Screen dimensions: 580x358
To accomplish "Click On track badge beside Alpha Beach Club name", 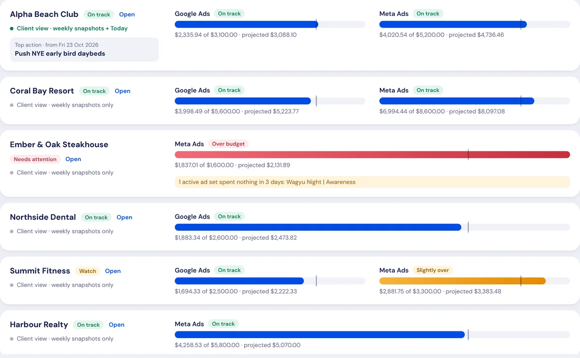I will click(x=99, y=15).
